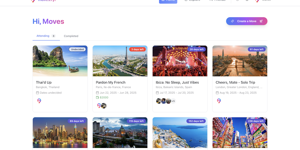This screenshot has height=150, width=300.
Task: Click the 3 days left badge
Action: pyautogui.click(x=137, y=49)
